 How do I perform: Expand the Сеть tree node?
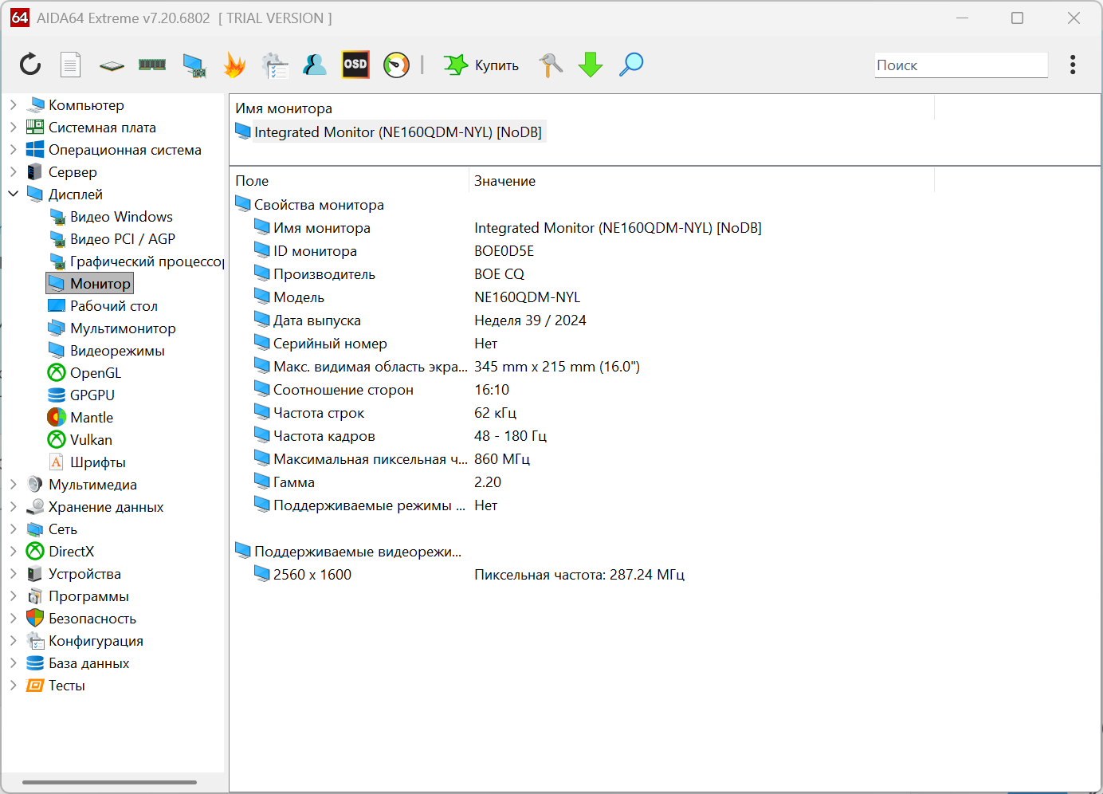(13, 529)
